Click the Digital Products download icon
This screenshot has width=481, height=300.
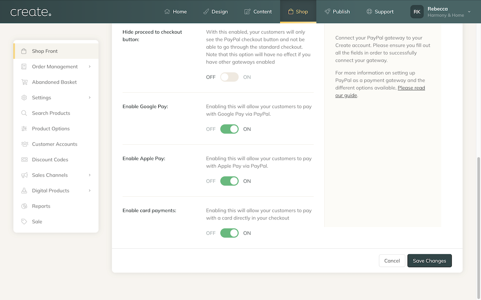click(24, 191)
